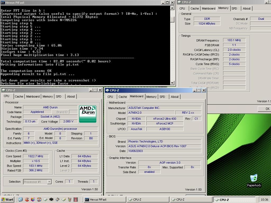The height and width of the screenshot is (203, 271).
Task: Click the AMD Duron processor logo
Action: click(88, 114)
